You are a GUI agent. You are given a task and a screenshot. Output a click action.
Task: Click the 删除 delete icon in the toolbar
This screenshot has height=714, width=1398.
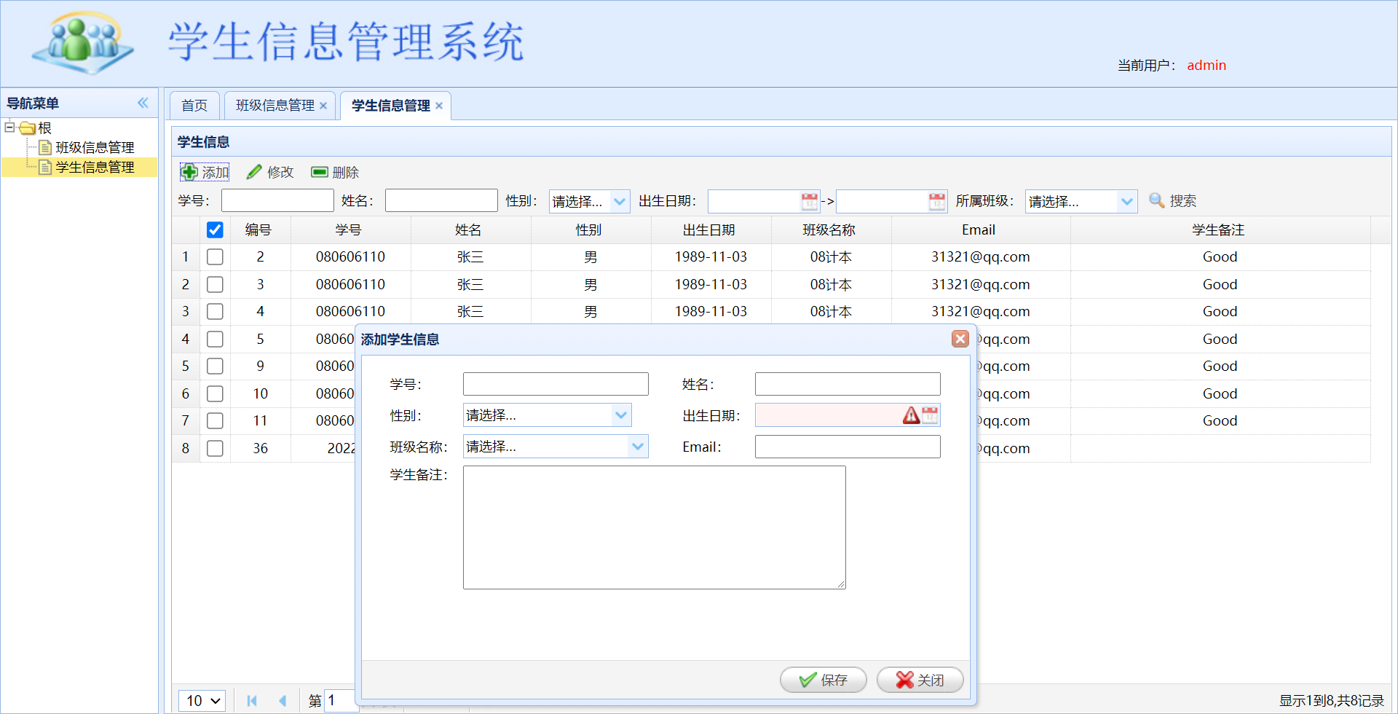(x=319, y=171)
